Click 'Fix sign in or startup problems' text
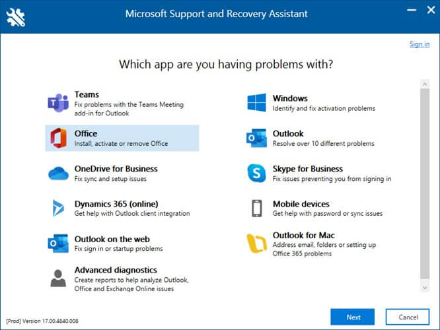This screenshot has height=330, width=440. point(119,249)
